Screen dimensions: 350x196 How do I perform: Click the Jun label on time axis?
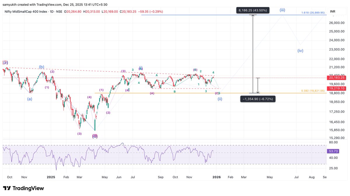point(119,177)
